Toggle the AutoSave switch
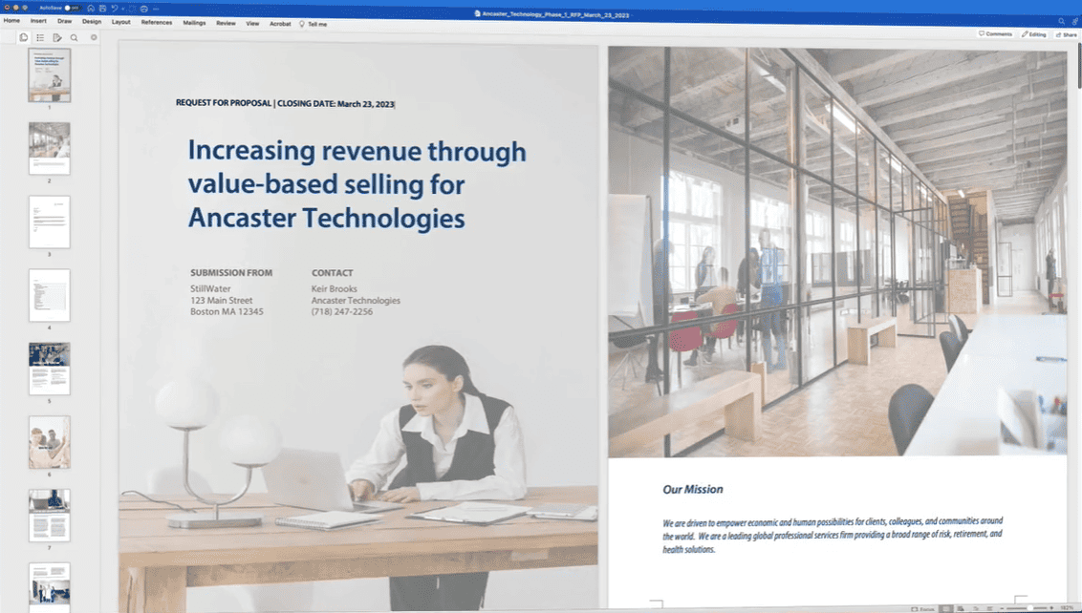The height and width of the screenshot is (613, 1082). coord(72,9)
